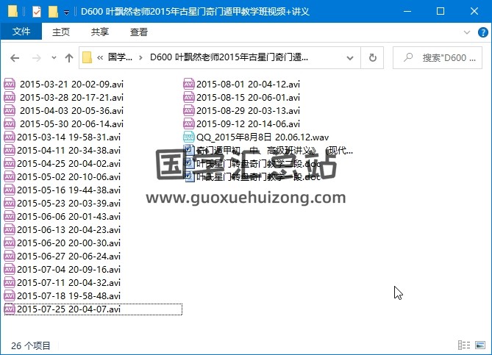Click the new folder quick access icon

coord(53,12)
